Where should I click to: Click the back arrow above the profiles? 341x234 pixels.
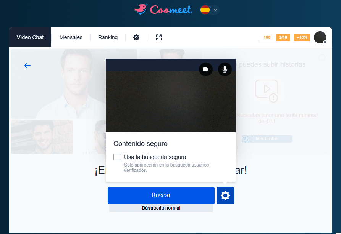point(27,66)
